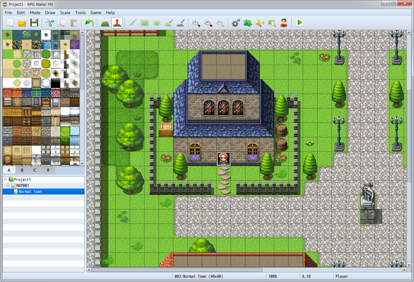Screen dimensions: 414x282
Task: Click the player start position event tile
Action: tap(224, 159)
